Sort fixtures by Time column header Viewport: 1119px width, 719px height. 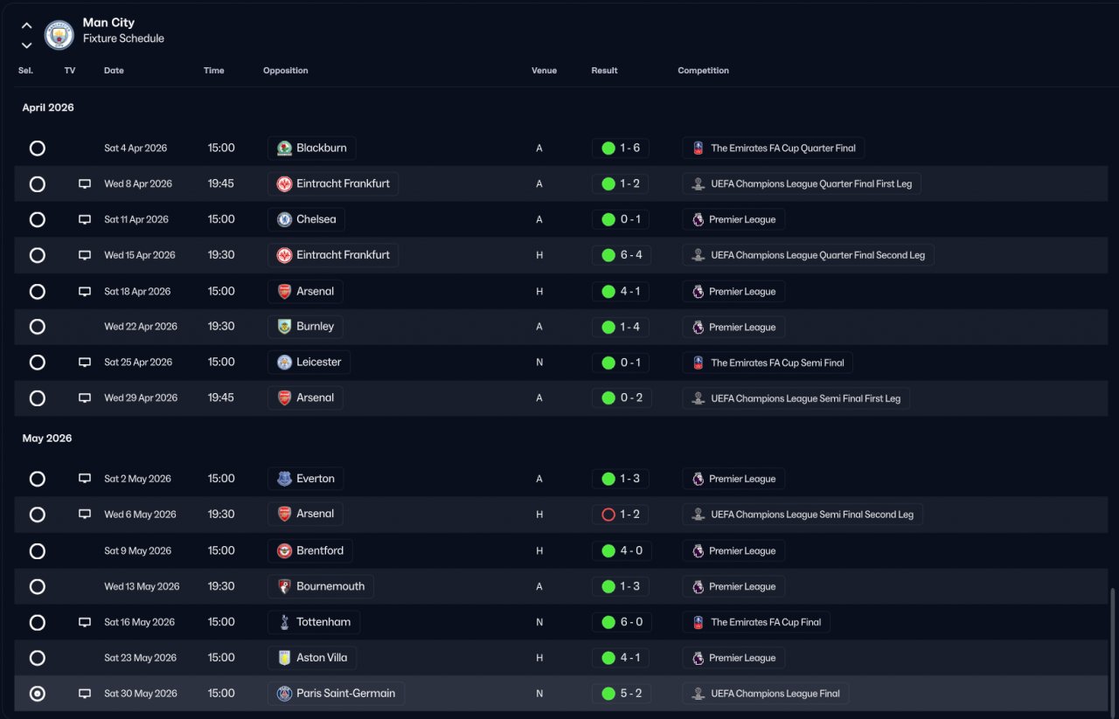tap(214, 71)
